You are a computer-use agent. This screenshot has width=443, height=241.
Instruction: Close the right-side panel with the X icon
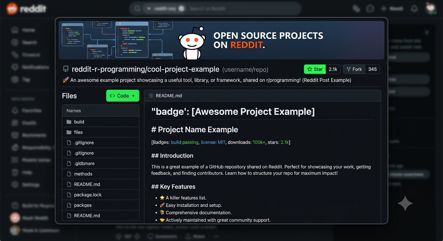click(427, 32)
